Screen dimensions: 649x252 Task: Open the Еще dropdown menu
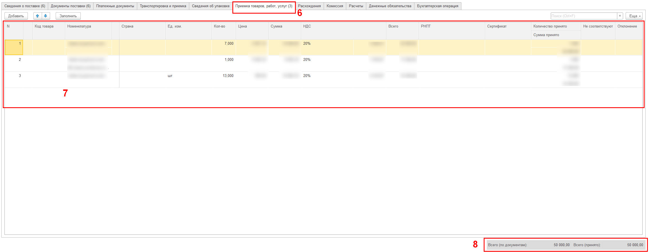click(x=634, y=16)
